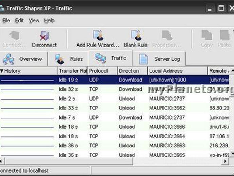Viewport: 234px width, 176px height.
Task: Minimize the Traffic Shaper XP window
Action: coord(210,8)
